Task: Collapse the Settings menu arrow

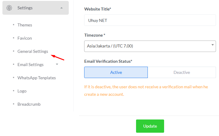Action: 62,8
